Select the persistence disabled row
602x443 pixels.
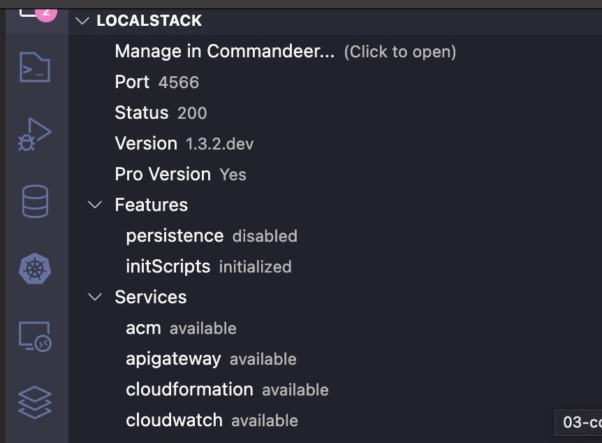coord(335,236)
